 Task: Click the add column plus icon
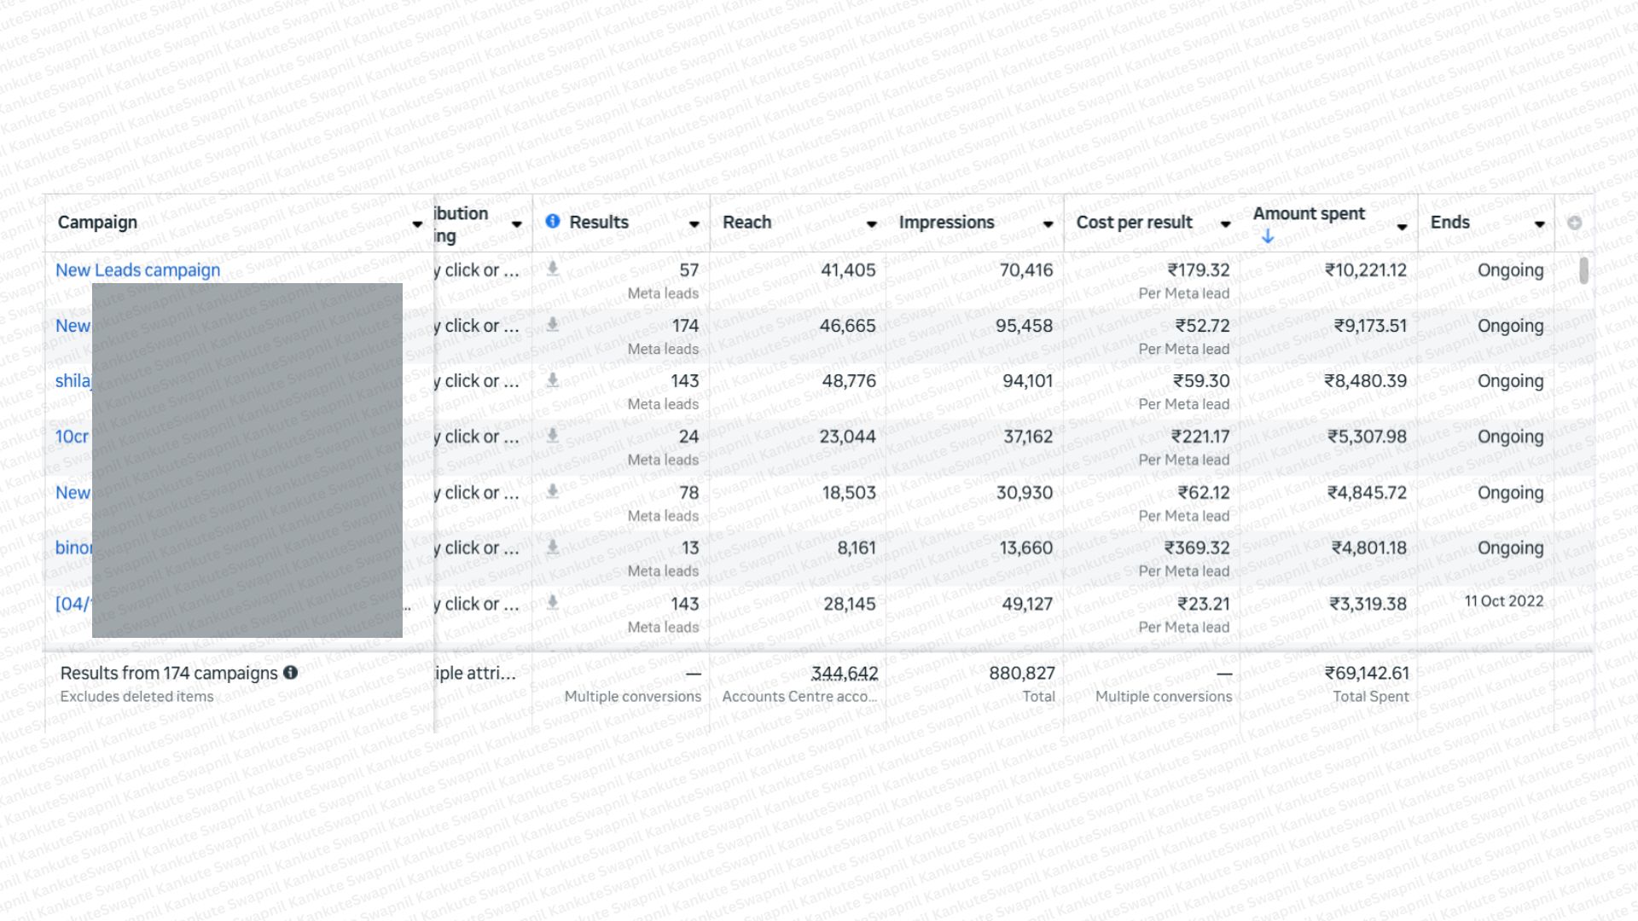pos(1574,223)
